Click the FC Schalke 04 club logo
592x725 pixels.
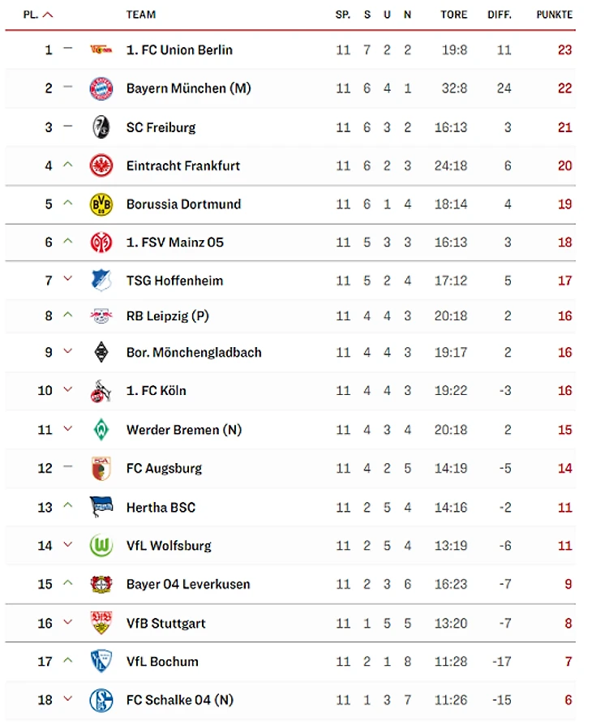point(101,700)
